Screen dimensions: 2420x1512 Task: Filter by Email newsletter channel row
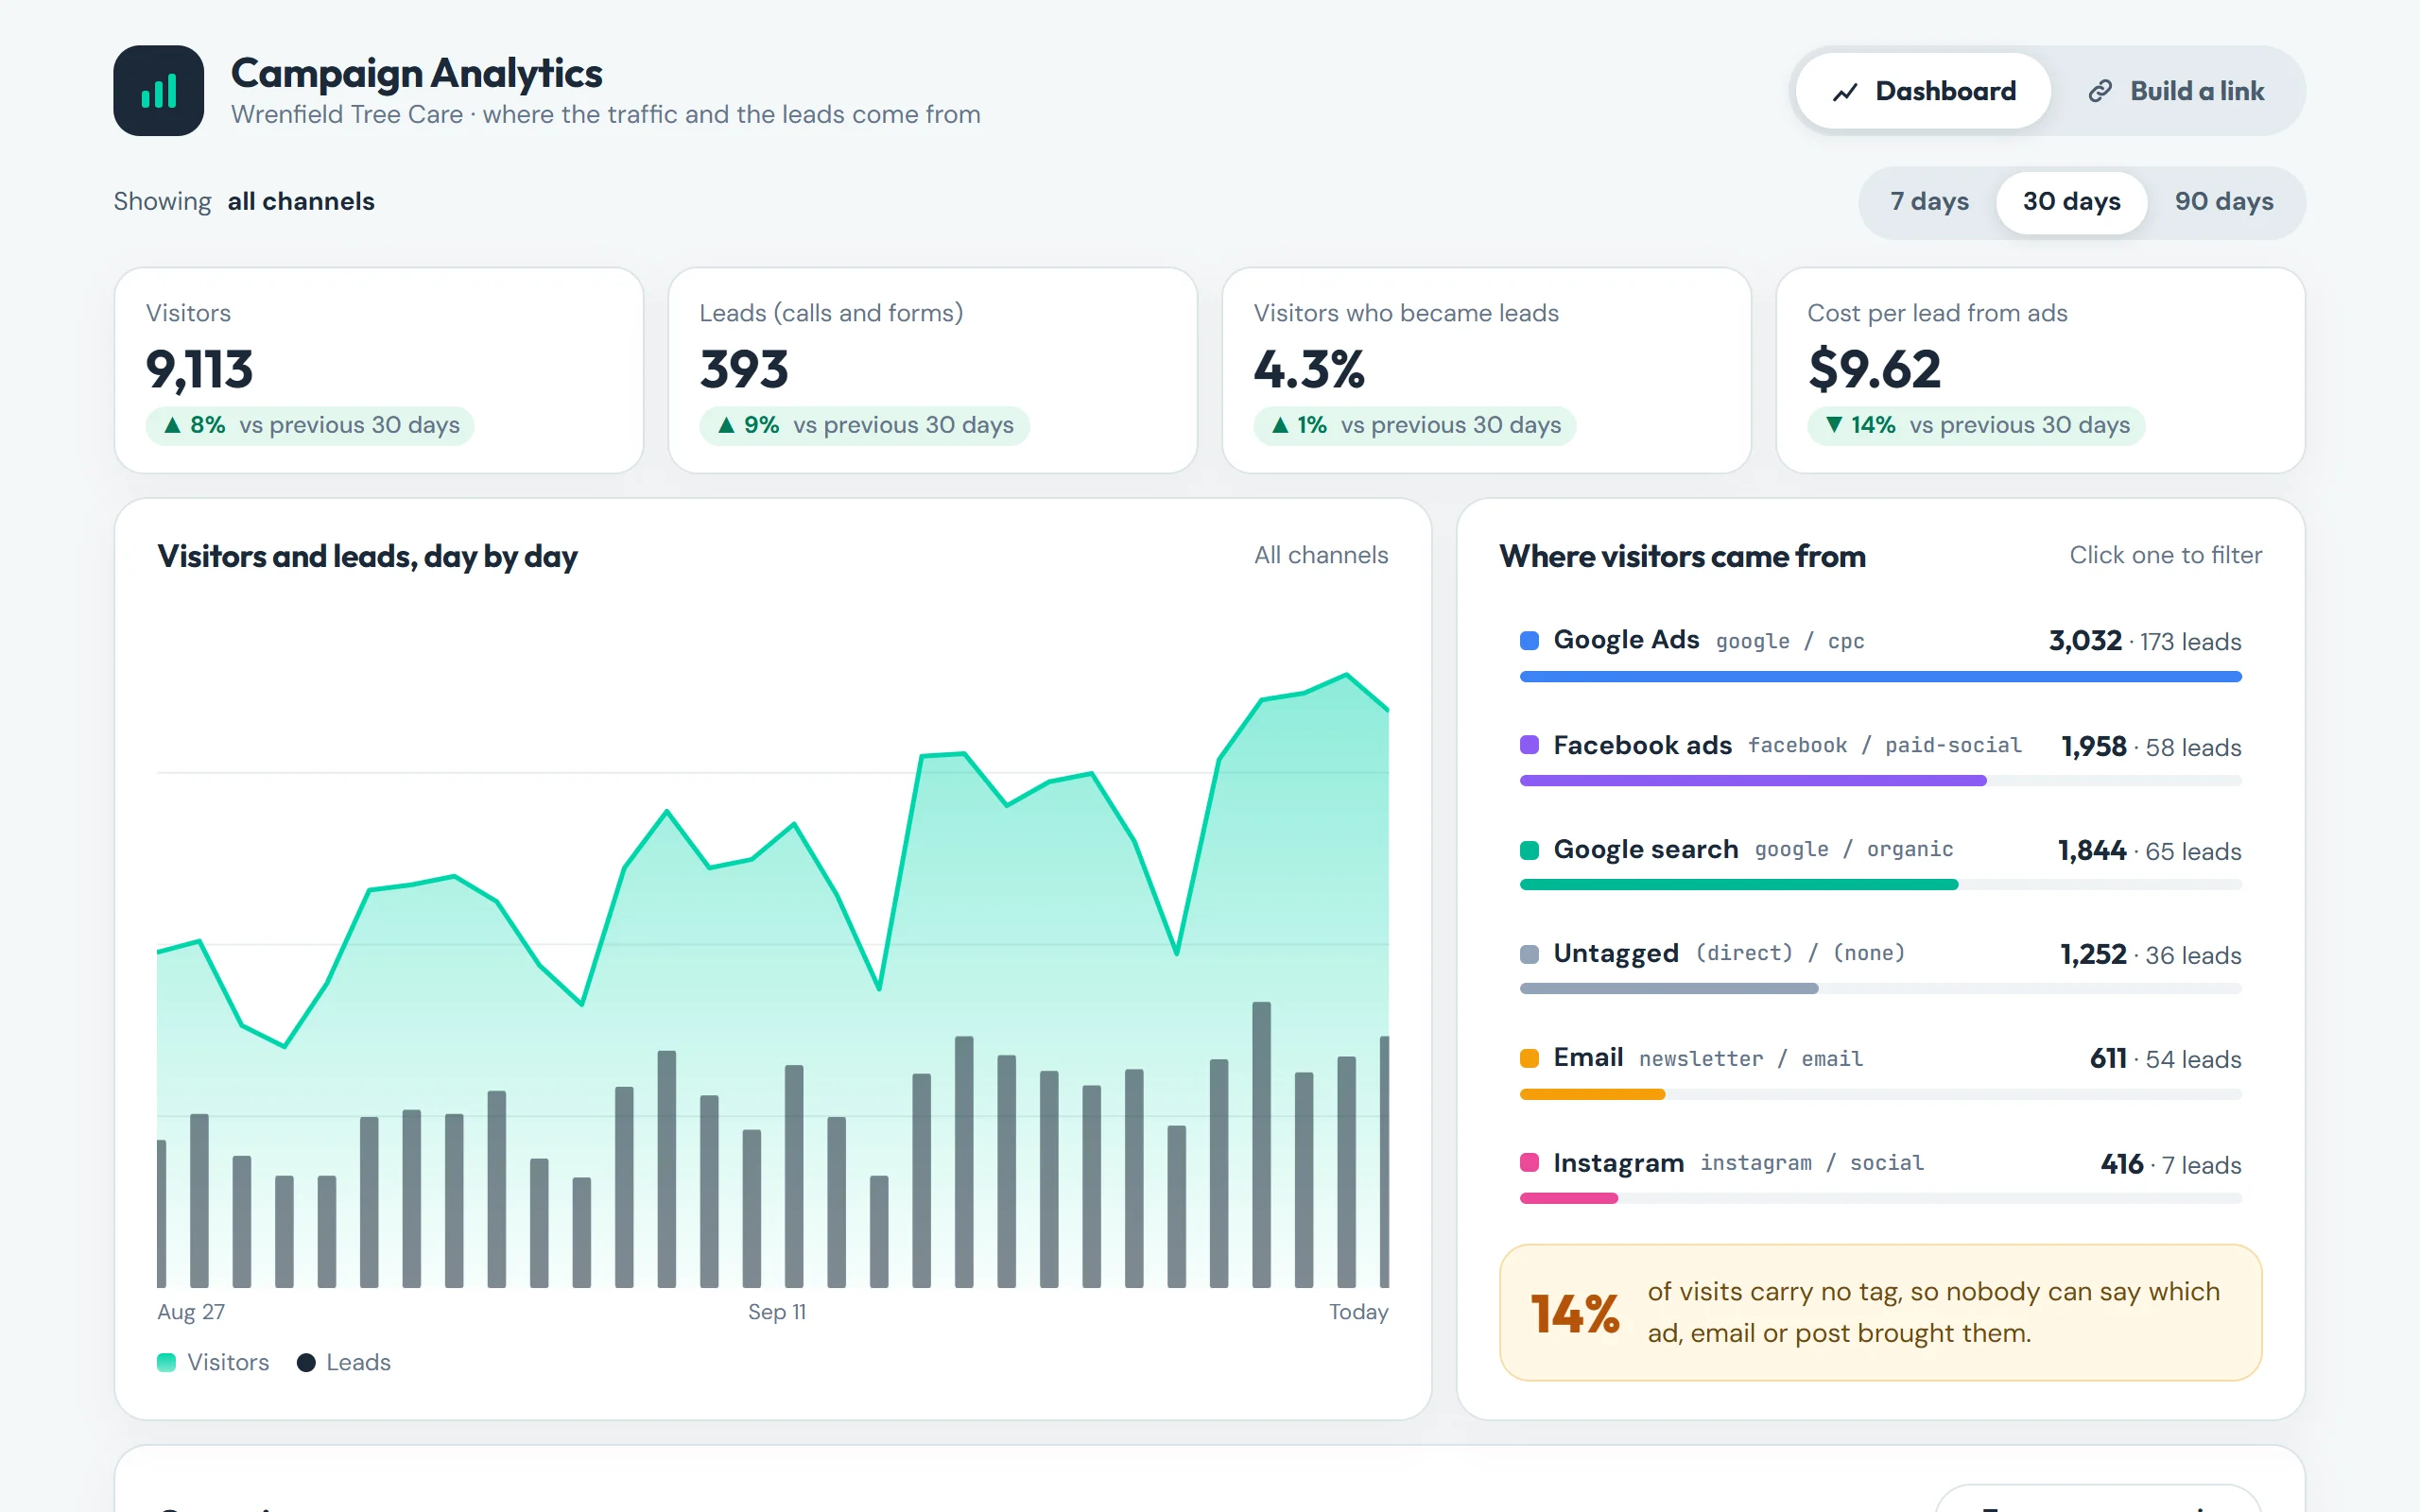[1880, 1071]
